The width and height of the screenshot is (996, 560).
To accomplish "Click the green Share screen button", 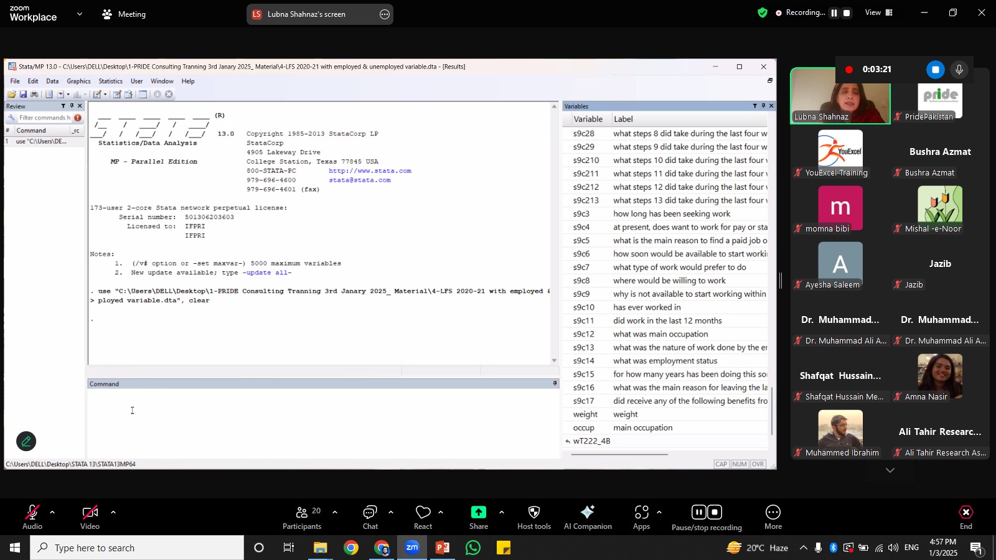I will point(479,517).
